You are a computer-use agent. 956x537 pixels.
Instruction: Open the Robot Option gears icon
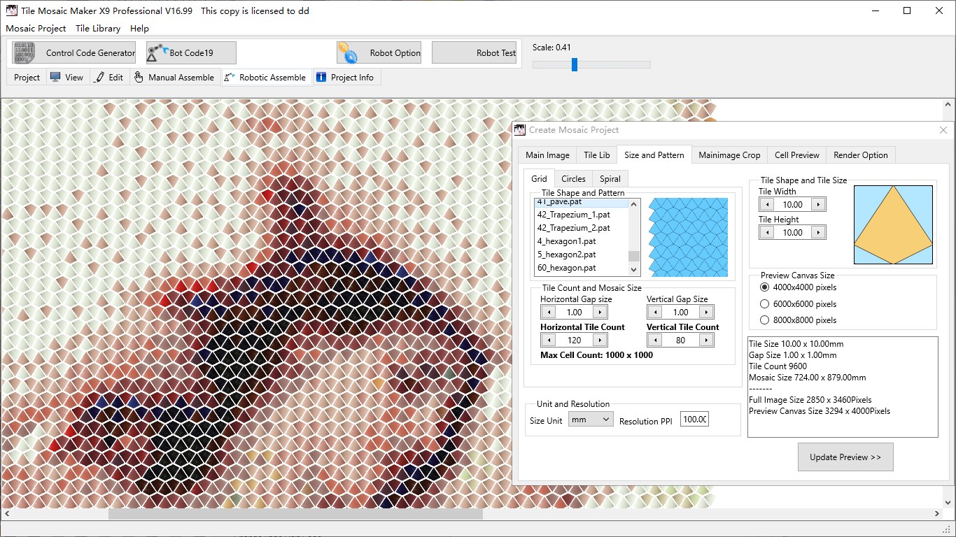coord(346,52)
